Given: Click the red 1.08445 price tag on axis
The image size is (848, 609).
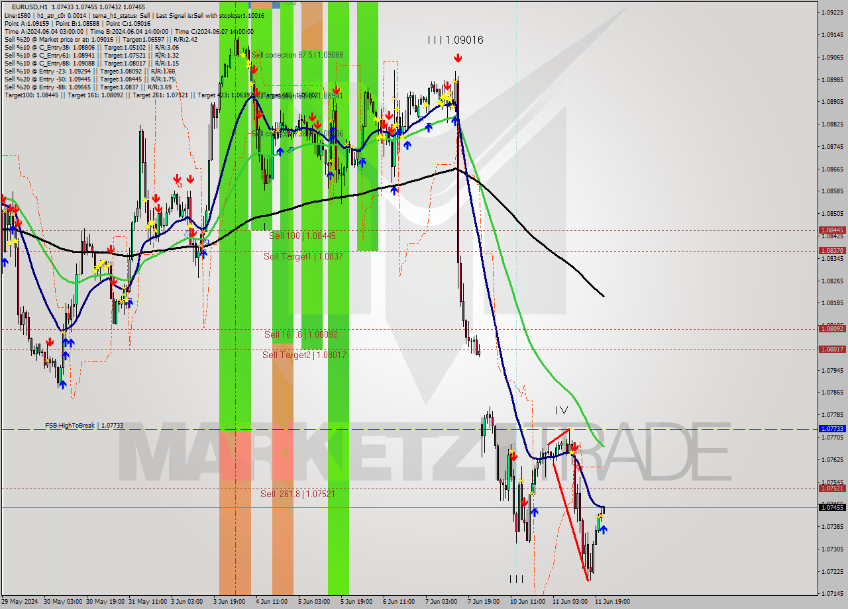Looking at the screenshot, I should coord(832,230).
